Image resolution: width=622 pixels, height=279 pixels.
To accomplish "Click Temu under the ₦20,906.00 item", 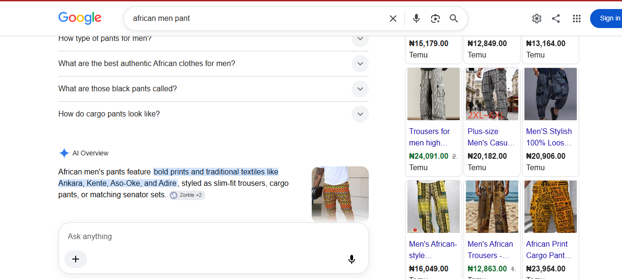I will (x=535, y=167).
